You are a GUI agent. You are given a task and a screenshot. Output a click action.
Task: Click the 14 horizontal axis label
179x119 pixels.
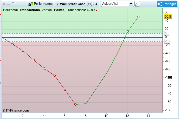tap(148, 116)
